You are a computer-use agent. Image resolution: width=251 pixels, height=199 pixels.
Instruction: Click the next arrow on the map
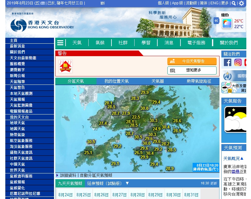pos(214,127)
